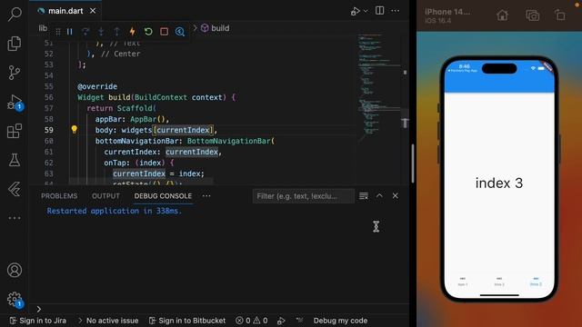Tap first bottom navigation item in iPhone

(x=463, y=282)
